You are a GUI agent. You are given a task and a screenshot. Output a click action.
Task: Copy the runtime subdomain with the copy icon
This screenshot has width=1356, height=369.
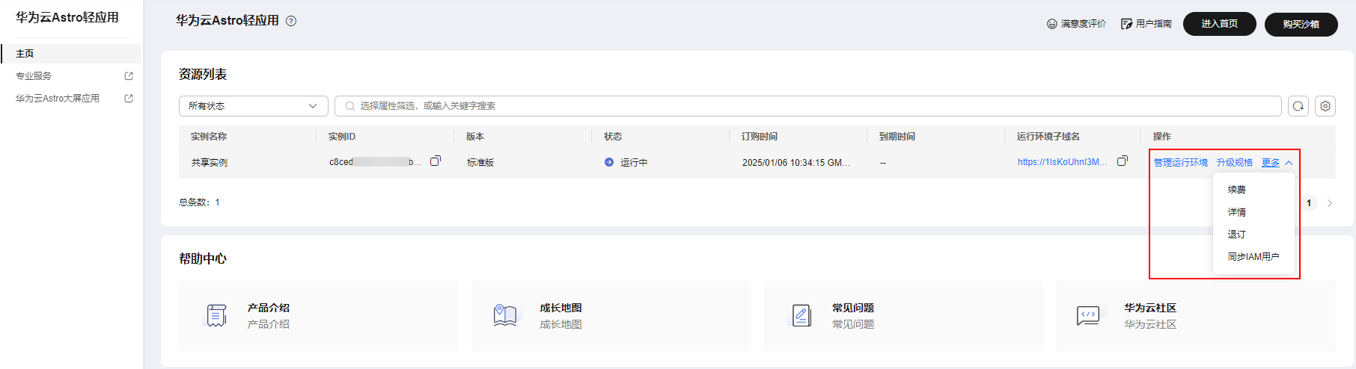click(1122, 161)
